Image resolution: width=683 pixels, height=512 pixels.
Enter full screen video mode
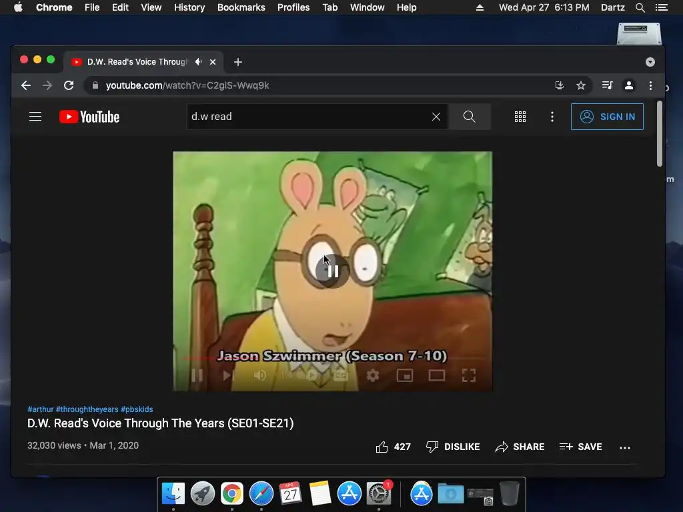point(469,375)
